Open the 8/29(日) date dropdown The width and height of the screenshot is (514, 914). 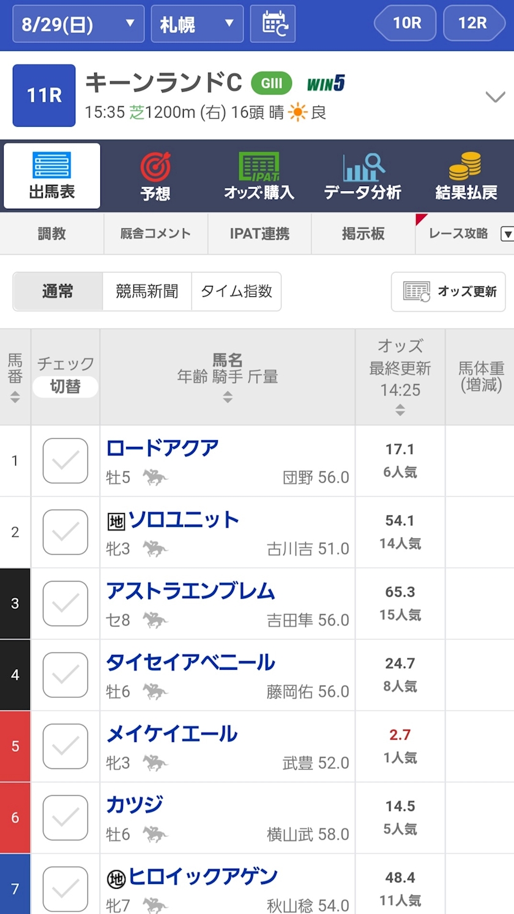pos(78,24)
